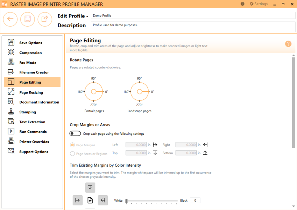Toggle trim right margin button
Image resolution: width=297 pixels, height=210 pixels.
[103, 200]
